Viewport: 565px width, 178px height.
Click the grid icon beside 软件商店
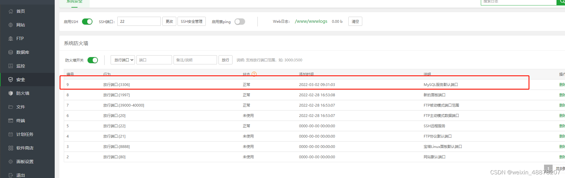(x=11, y=148)
